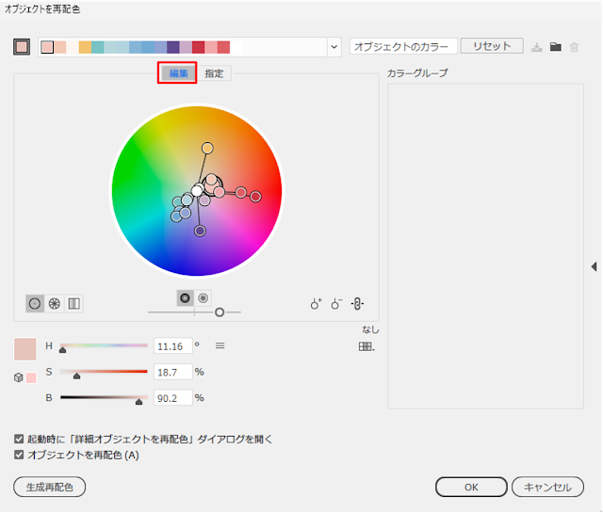
Task: Switch to the 編集 tab
Action: click(178, 73)
